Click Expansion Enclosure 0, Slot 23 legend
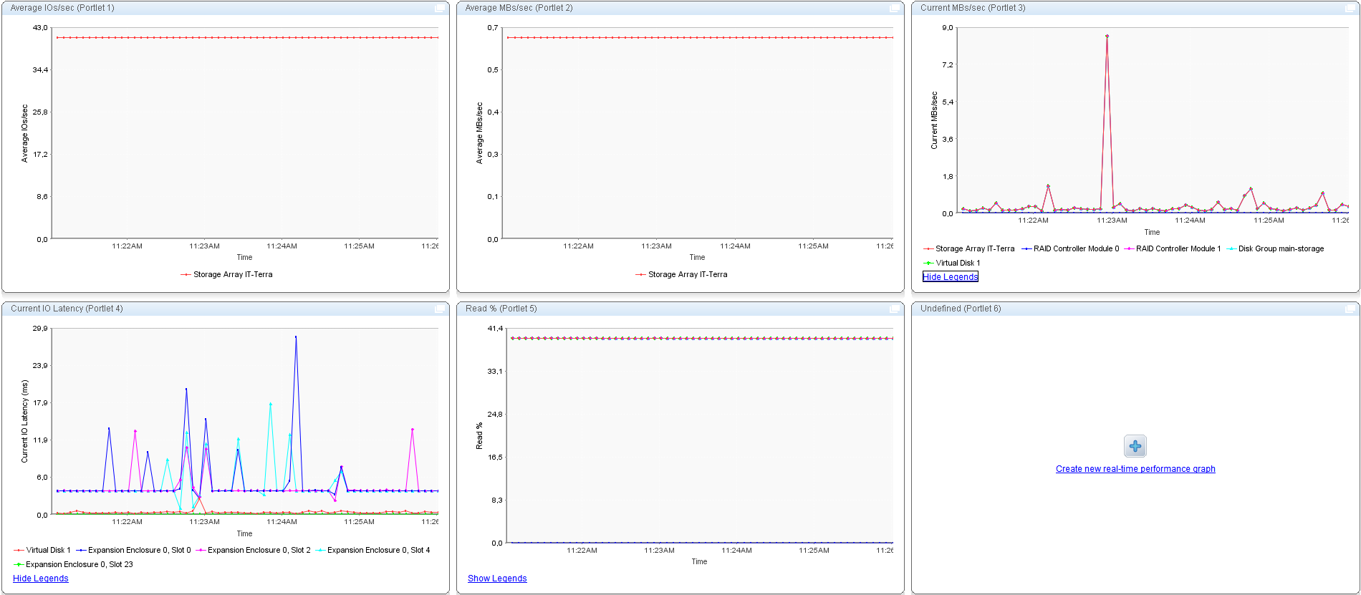Image resolution: width=1361 pixels, height=595 pixels. click(x=79, y=565)
